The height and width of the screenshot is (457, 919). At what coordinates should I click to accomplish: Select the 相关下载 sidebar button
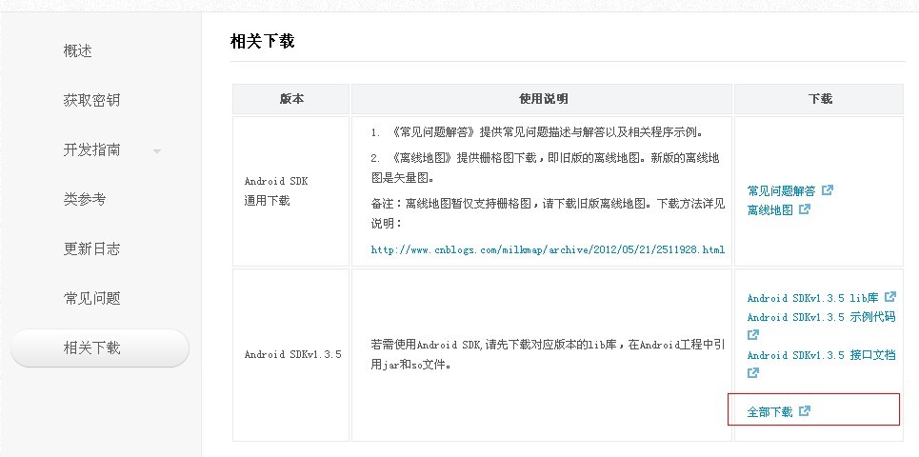tap(100, 348)
